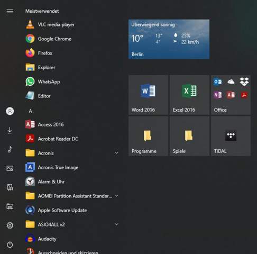Open the Word 2016 tile
Image resolution: width=257 pixels, height=254 pixels.
tap(148, 95)
